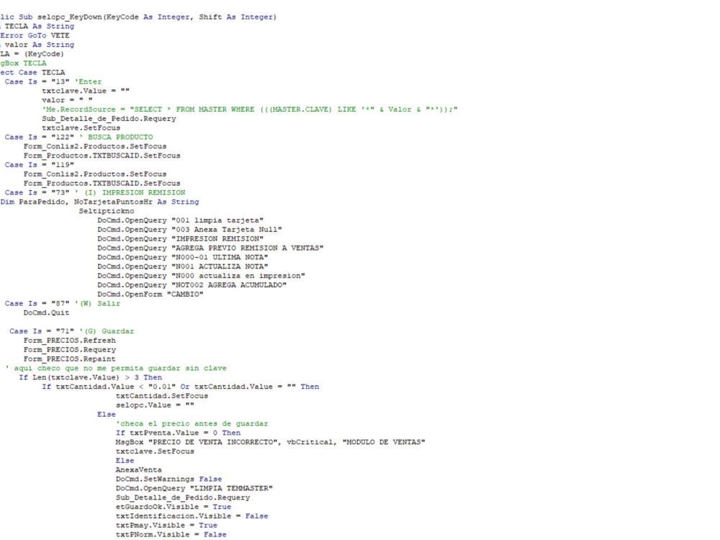Screen dimensions: 720x540
Task: Click DoCmd.OpenQuery "001 limpia tarjeta"
Action: click(181, 220)
